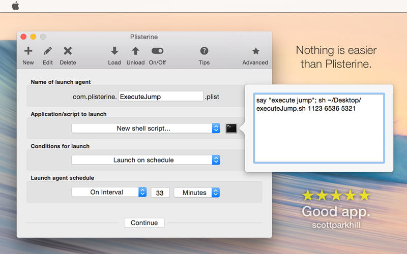The width and height of the screenshot is (407, 254).
Task: Open the Apple menu
Action: (x=15, y=6)
